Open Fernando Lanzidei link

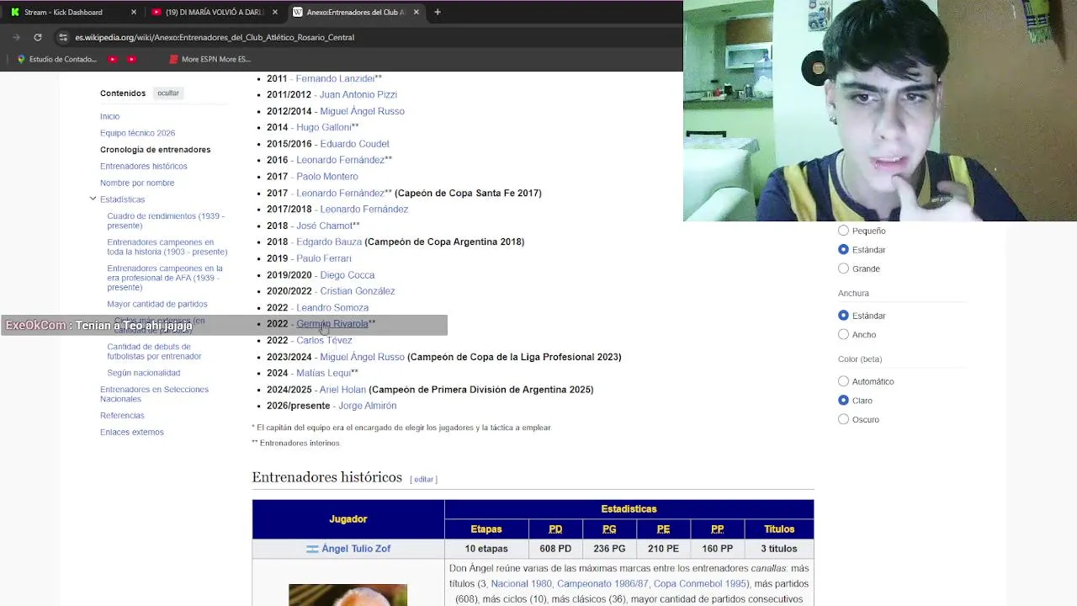point(335,78)
